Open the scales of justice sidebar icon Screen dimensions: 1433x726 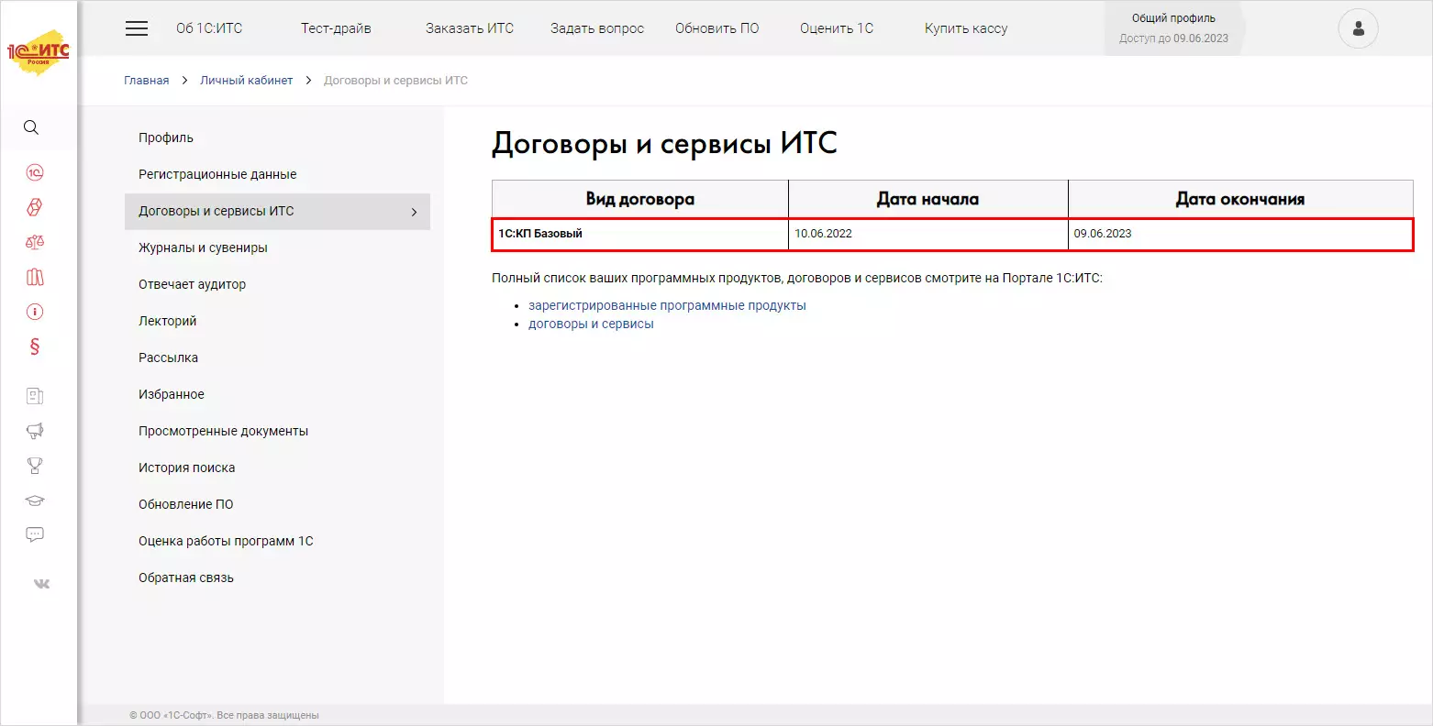pyautogui.click(x=35, y=242)
